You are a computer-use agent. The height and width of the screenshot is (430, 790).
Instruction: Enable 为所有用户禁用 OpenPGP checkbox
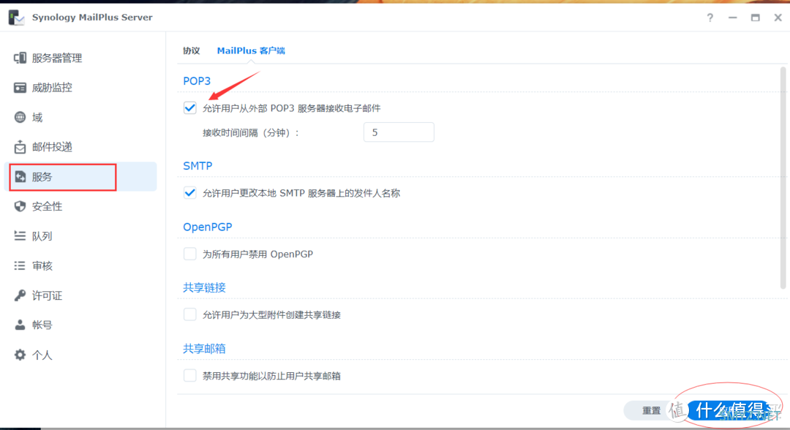pos(190,254)
